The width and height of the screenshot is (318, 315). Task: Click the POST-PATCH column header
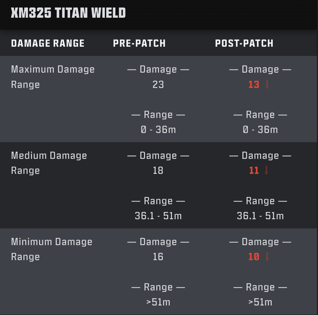pos(244,43)
